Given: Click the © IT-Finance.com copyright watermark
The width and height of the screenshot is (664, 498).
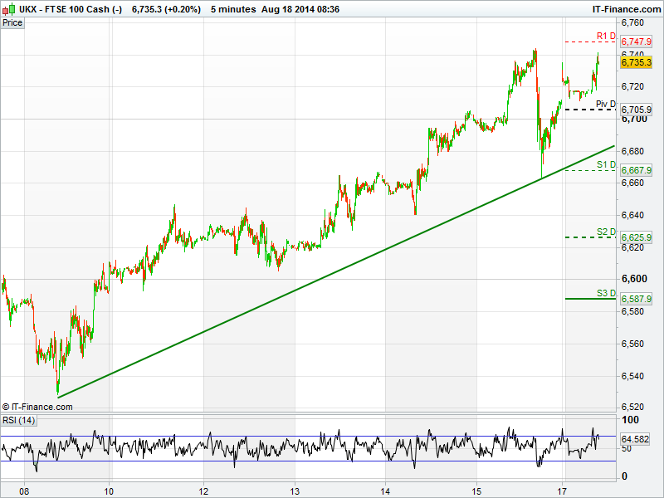Looking at the screenshot, I should (37, 407).
